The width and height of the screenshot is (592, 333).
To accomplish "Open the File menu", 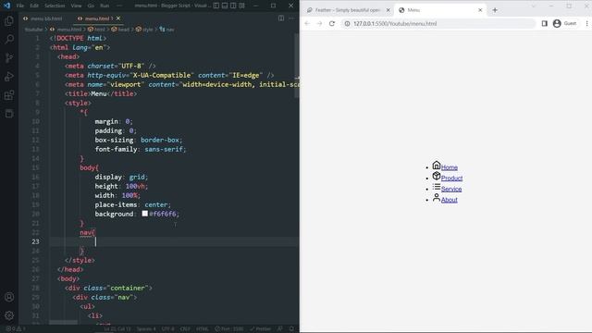I will pyautogui.click(x=20, y=6).
